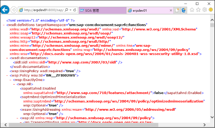Click the vertical scrollbar down arrow

pyautogui.click(x=212, y=117)
